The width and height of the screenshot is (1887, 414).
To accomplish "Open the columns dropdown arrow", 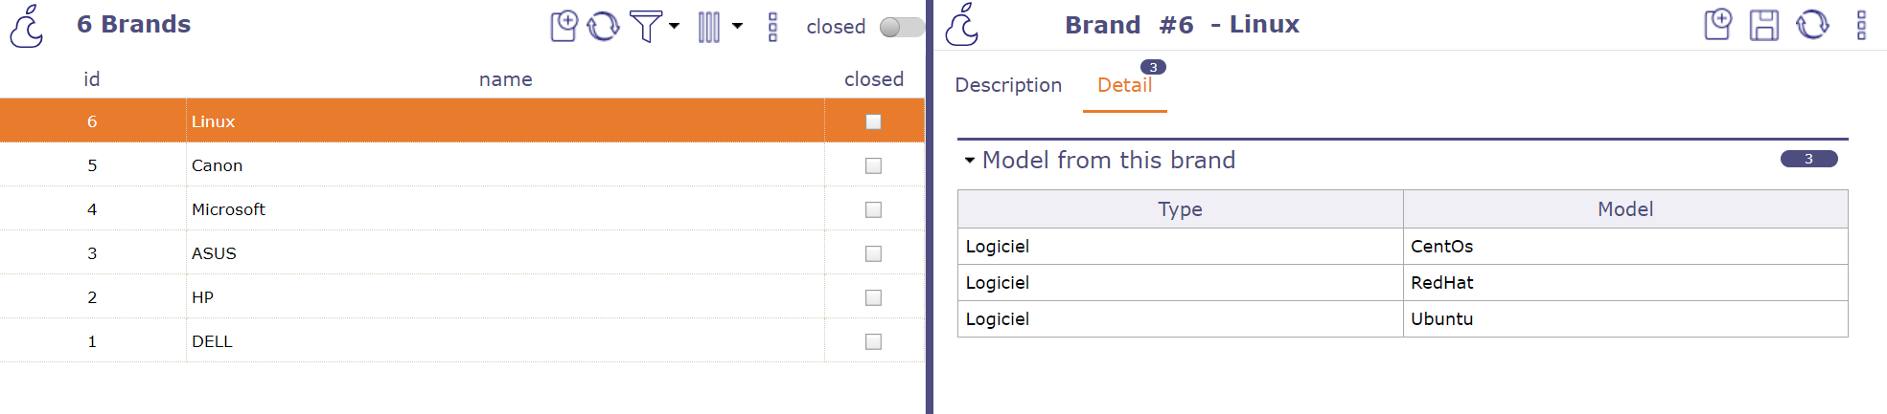I will [737, 26].
